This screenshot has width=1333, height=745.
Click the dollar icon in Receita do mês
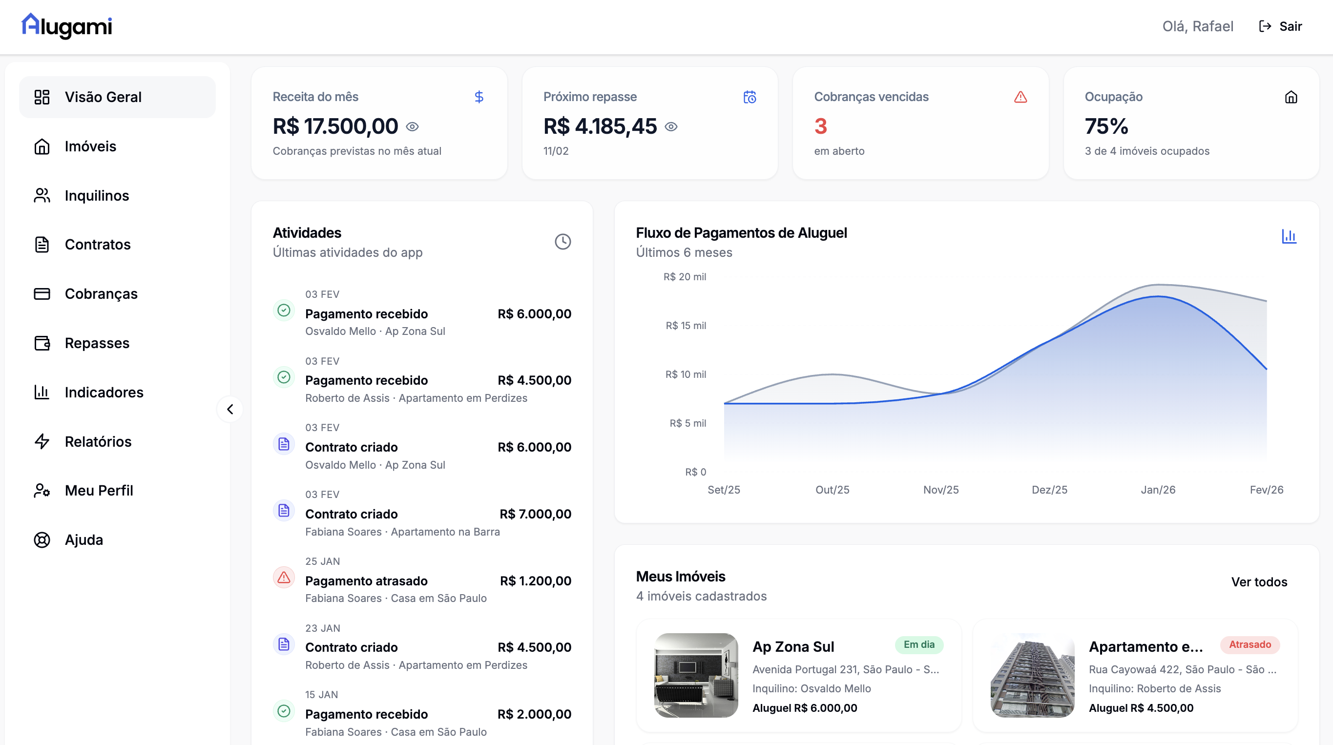(x=479, y=97)
